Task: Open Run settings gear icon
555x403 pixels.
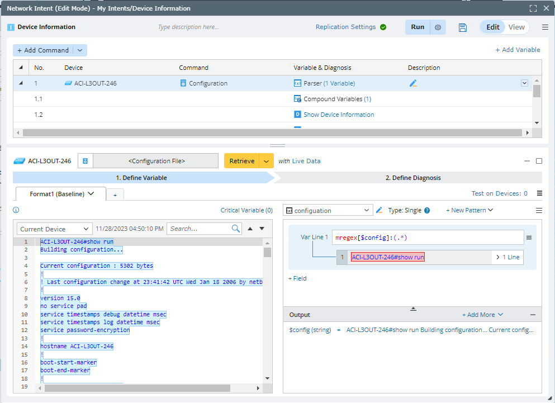Action: [x=438, y=27]
